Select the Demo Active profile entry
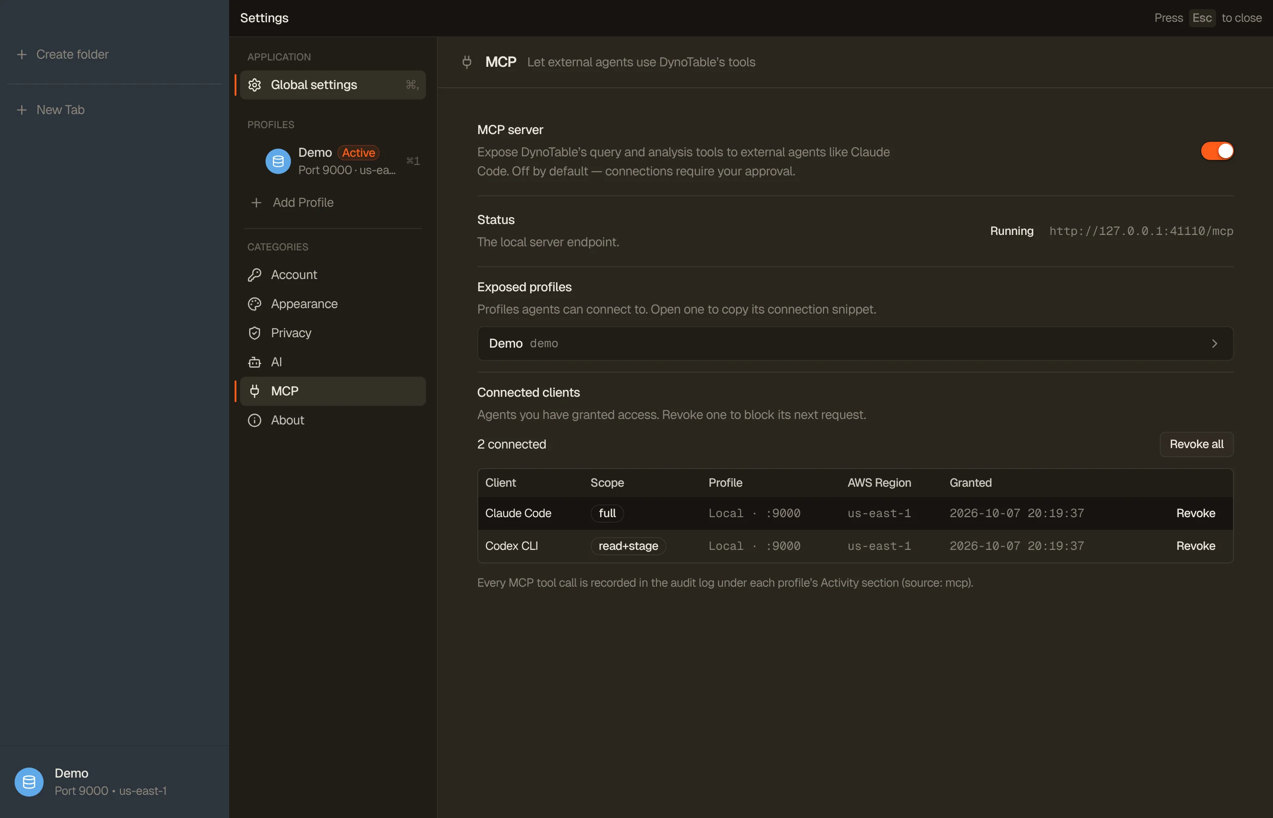1273x818 pixels. [333, 161]
